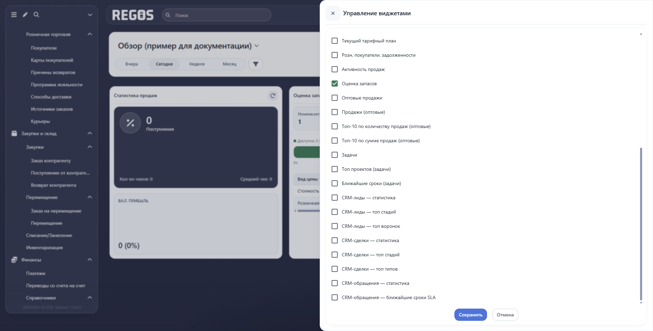Open the dashboard title dropdown

[257, 46]
